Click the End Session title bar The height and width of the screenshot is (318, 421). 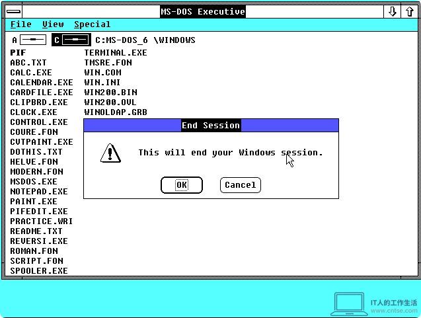pyautogui.click(x=211, y=126)
